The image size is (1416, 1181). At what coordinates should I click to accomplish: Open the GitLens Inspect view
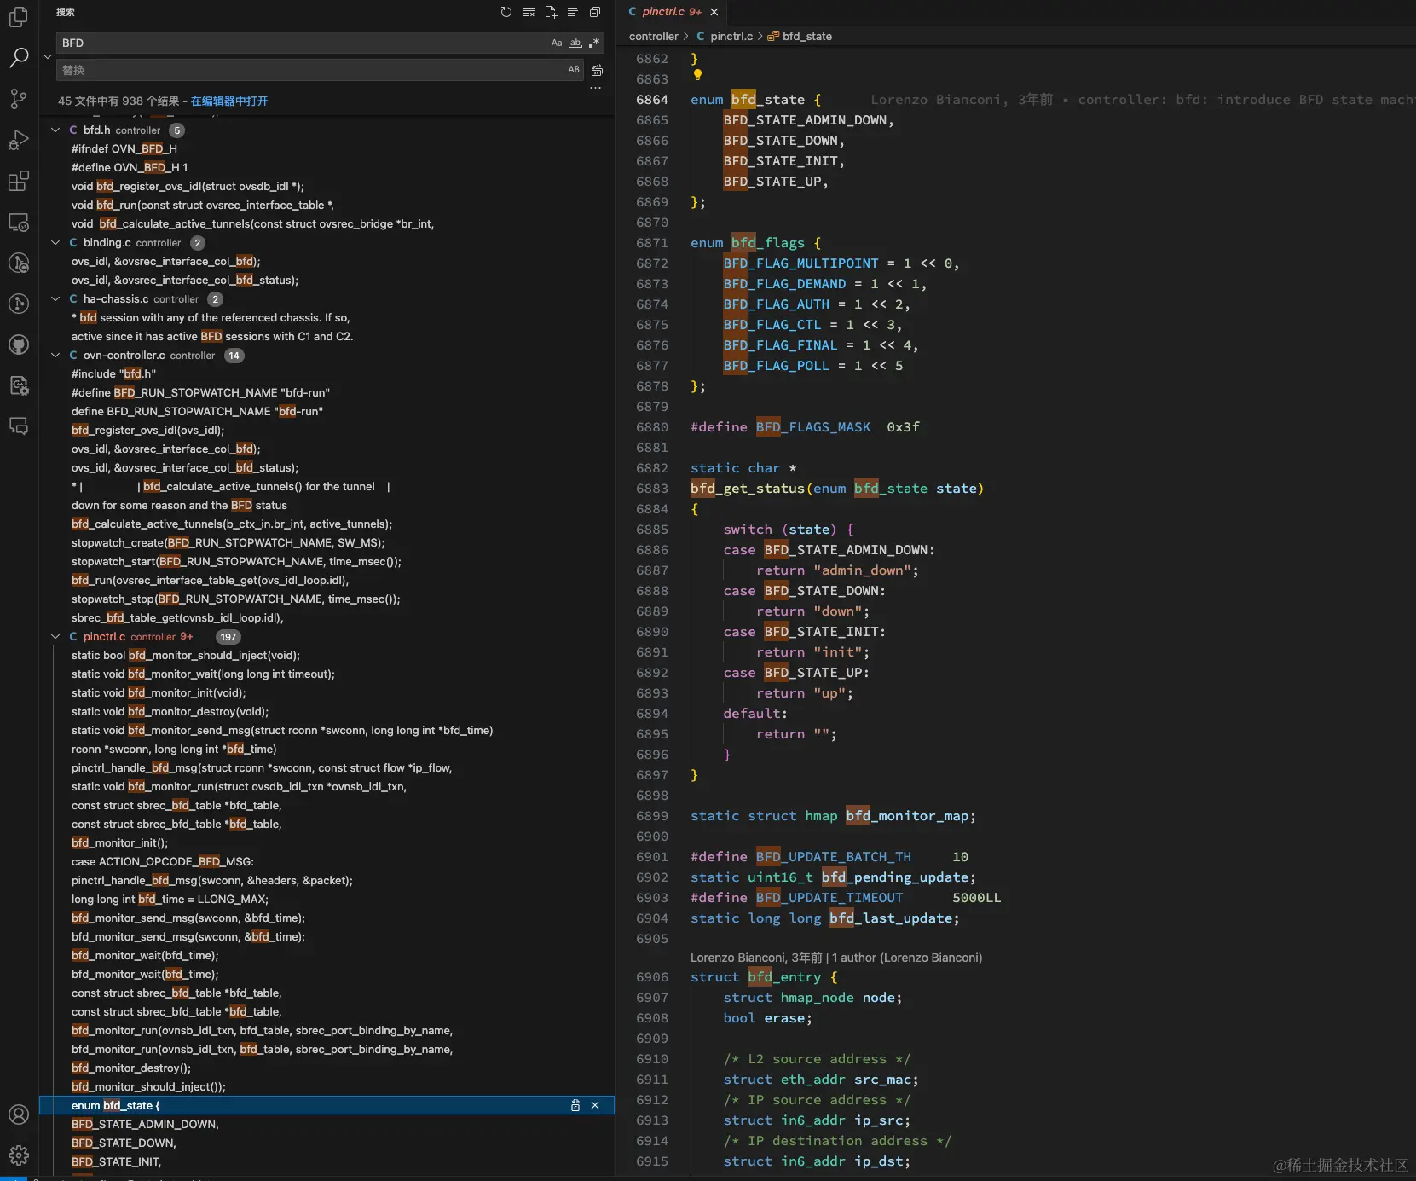(18, 263)
